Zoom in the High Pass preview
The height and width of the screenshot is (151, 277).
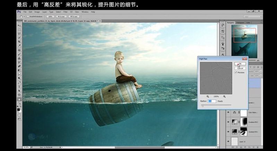coord(224,97)
